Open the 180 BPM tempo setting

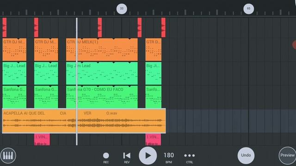click(168, 158)
